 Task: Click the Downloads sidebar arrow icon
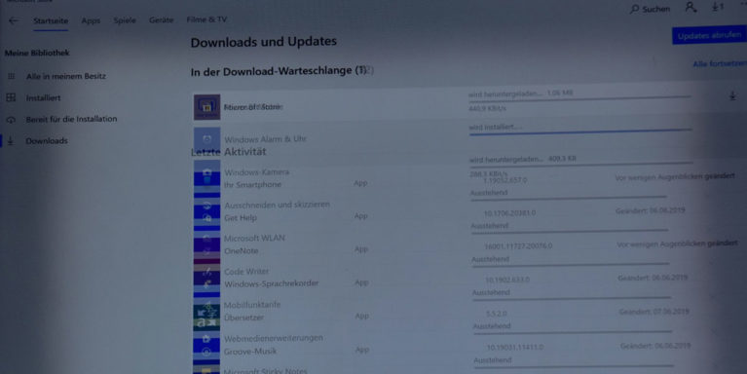coord(11,140)
